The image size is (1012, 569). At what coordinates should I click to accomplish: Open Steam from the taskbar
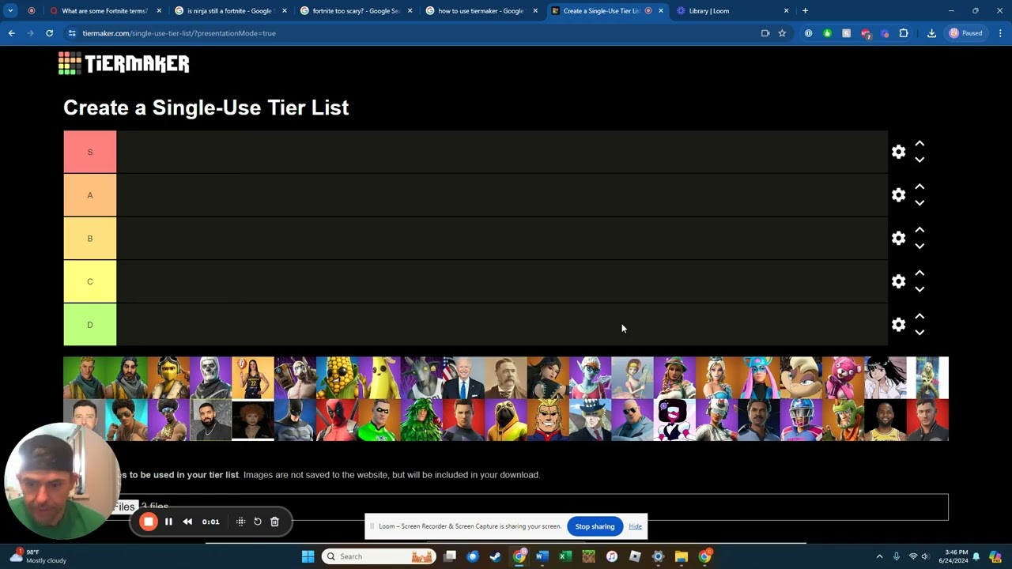pyautogui.click(x=496, y=556)
